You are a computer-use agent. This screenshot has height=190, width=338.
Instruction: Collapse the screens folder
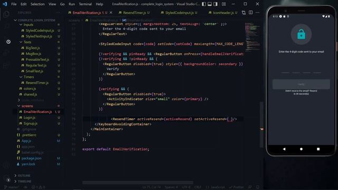[19, 106]
